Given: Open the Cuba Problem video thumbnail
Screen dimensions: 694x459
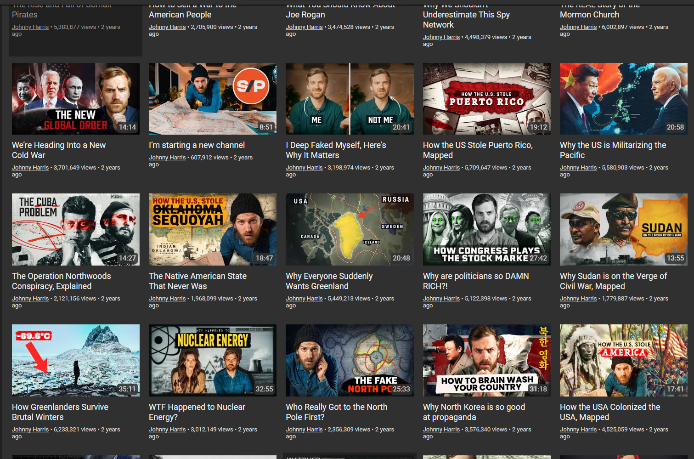Looking at the screenshot, I should click(75, 229).
